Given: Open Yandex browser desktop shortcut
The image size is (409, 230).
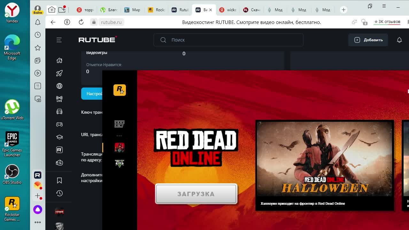Looking at the screenshot, I should 12,13.
